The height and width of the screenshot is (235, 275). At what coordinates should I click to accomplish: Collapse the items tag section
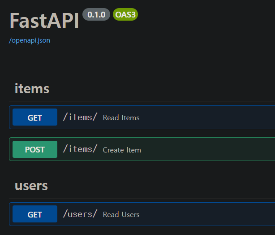coord(32,89)
